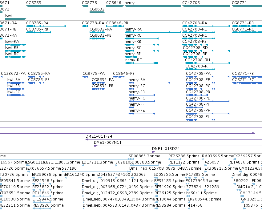
Task: Click the nemy-PG protein label
Action: pyautogui.click(x=137, y=98)
